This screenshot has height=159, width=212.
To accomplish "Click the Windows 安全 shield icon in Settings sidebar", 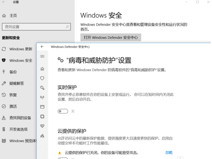I will coord(4,60).
